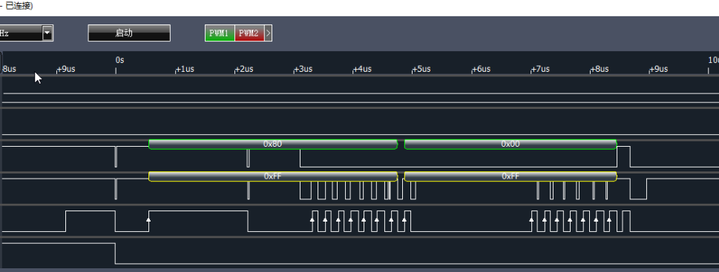Click the 0s time marker on ruler
Viewport: 719px width, 272px height.
coord(119,60)
